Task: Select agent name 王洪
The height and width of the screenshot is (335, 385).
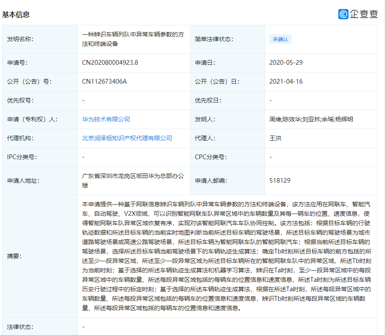Action: [x=275, y=138]
